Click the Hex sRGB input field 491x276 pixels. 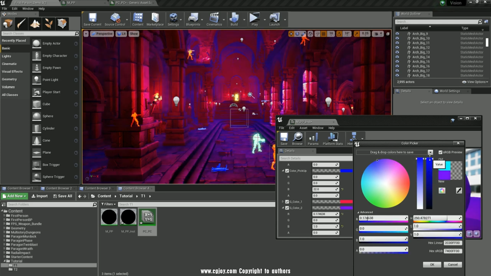pos(453,251)
